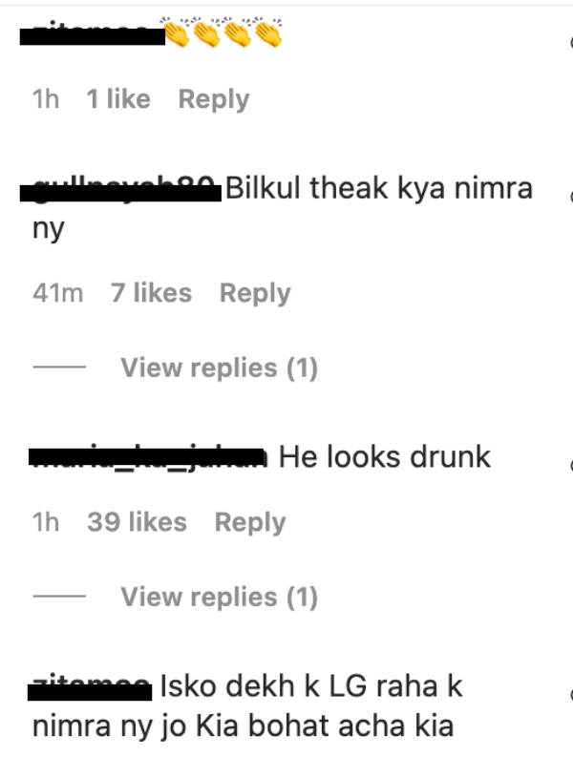Like the clapping hands emoji comment
The height and width of the screenshot is (778, 573).
pos(571,43)
